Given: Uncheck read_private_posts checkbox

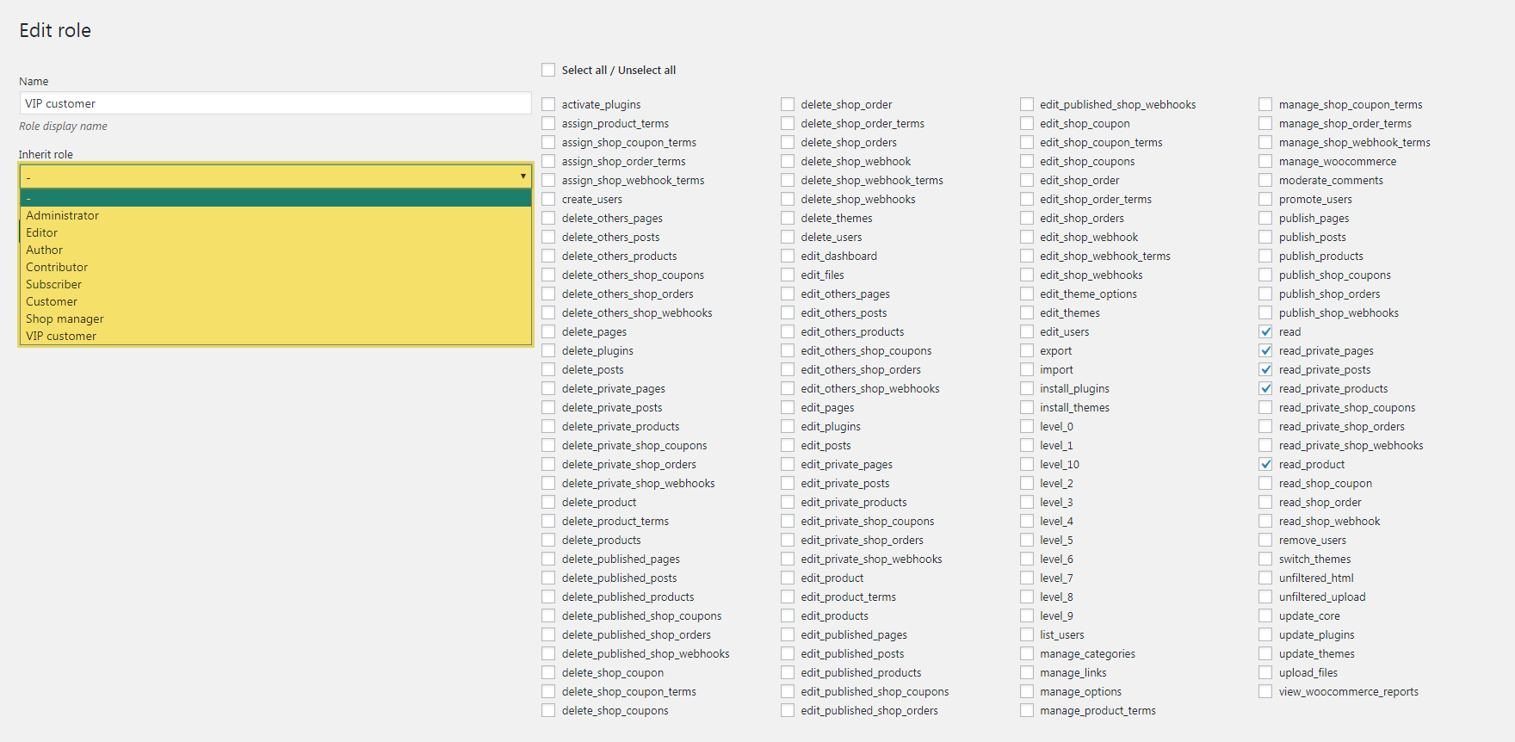Looking at the screenshot, I should tap(1265, 369).
